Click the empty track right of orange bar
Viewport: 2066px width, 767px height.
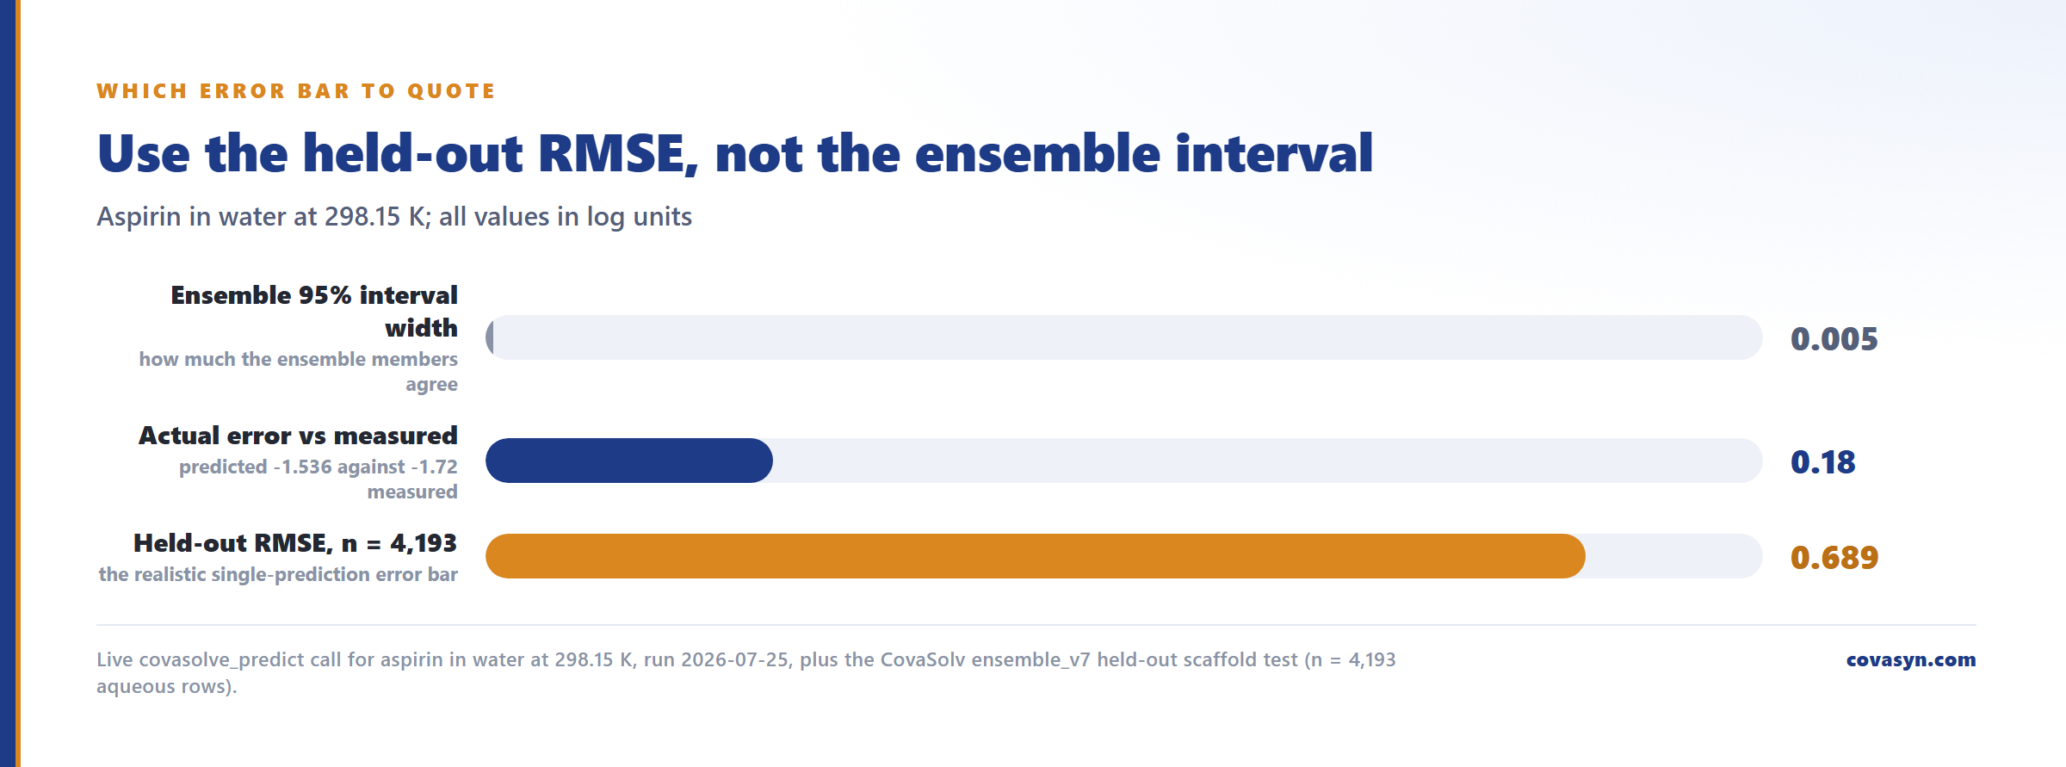pos(1674,556)
